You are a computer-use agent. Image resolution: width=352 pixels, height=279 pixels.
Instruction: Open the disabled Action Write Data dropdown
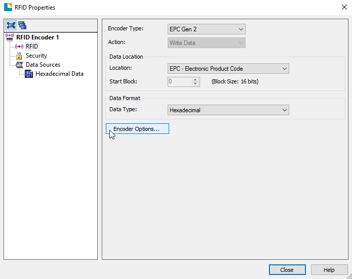point(206,43)
